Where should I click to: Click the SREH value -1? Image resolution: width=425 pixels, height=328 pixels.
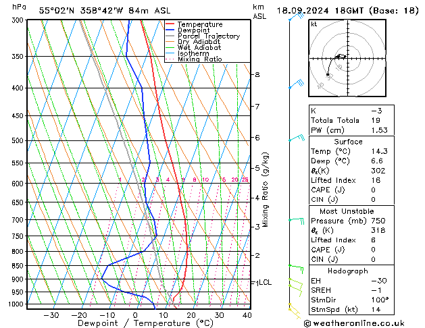(x=376, y=290)
